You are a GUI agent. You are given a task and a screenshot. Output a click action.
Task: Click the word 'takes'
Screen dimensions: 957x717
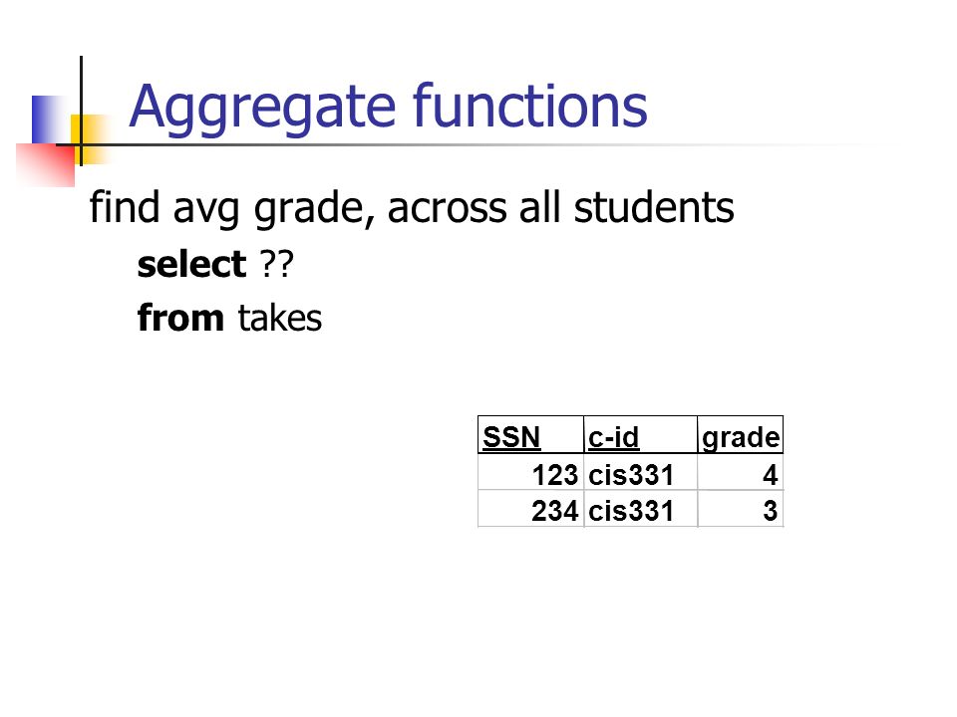tap(279, 319)
